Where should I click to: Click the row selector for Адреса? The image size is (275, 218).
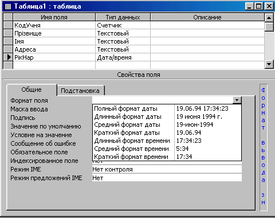(x=8, y=49)
